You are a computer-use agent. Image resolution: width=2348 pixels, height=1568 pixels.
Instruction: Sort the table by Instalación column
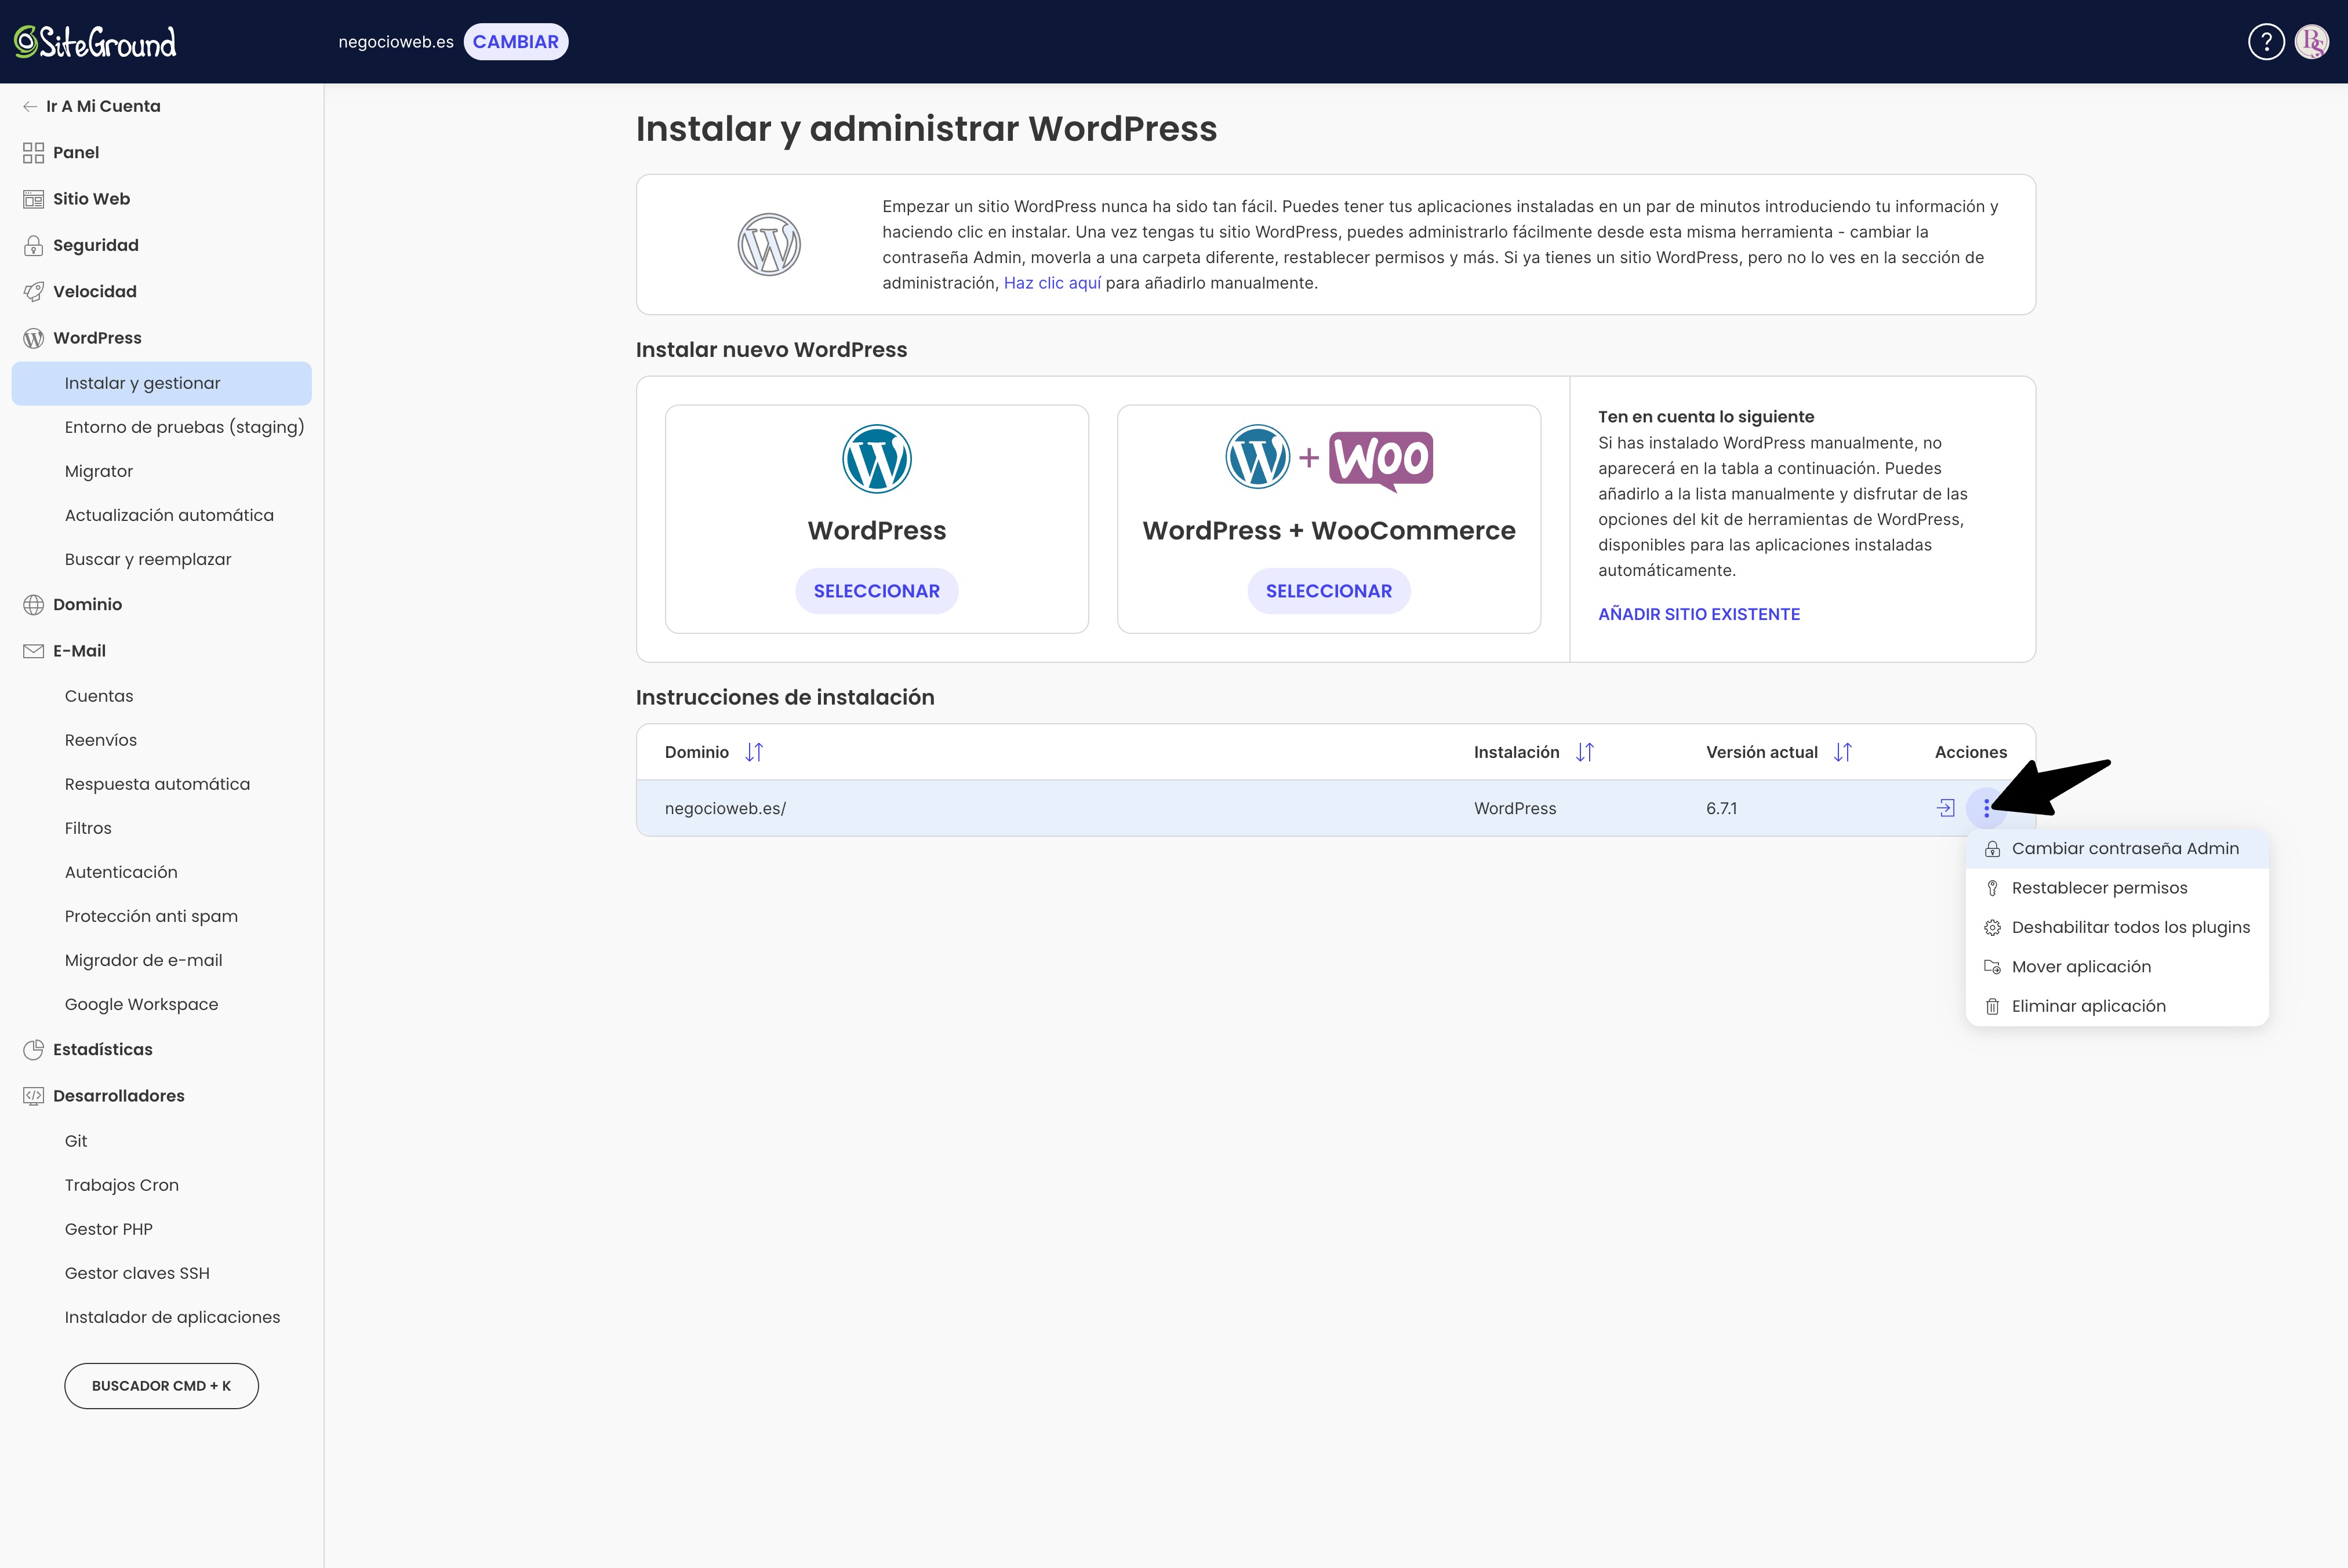point(1584,752)
